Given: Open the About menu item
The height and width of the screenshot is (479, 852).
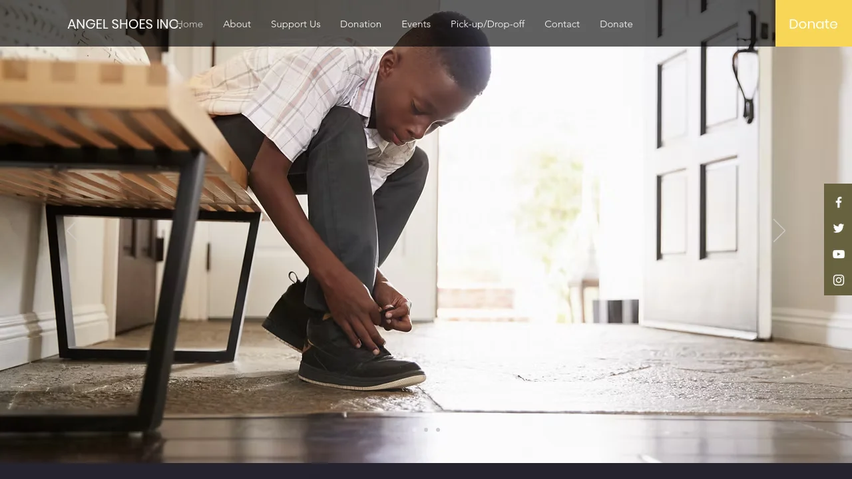Looking at the screenshot, I should point(237,24).
